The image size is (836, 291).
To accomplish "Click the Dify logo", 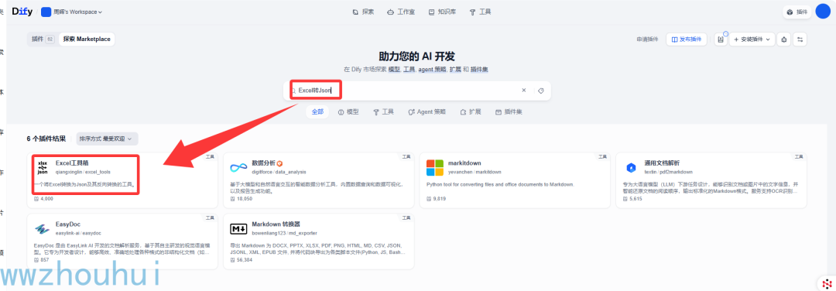I will point(22,11).
